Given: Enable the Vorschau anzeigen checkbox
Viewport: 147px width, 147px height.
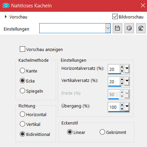Looking at the screenshot, I should coord(22,49).
